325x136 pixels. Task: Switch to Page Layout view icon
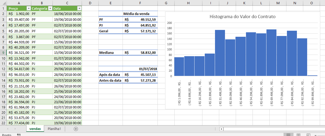click(x=298, y=135)
